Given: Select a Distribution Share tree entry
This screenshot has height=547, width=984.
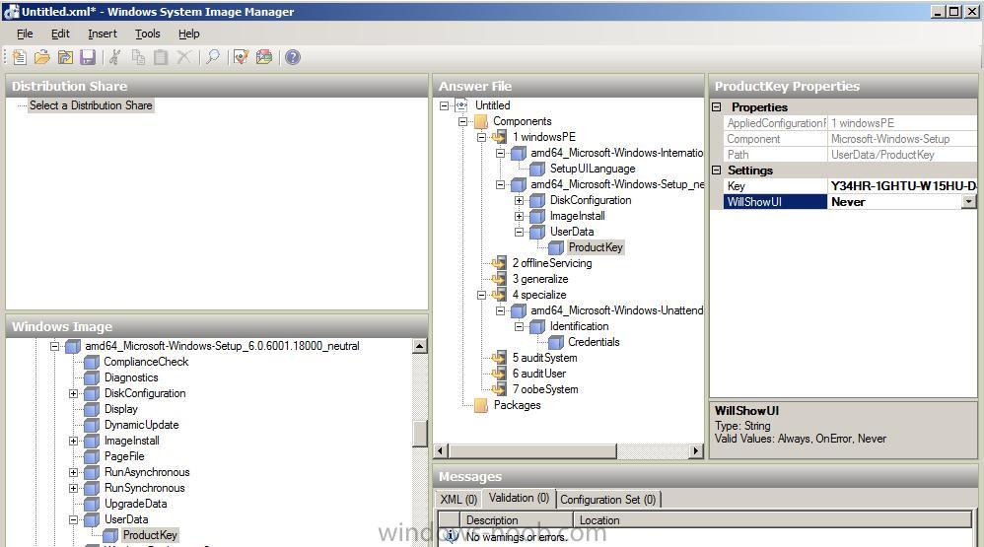Looking at the screenshot, I should click(91, 105).
